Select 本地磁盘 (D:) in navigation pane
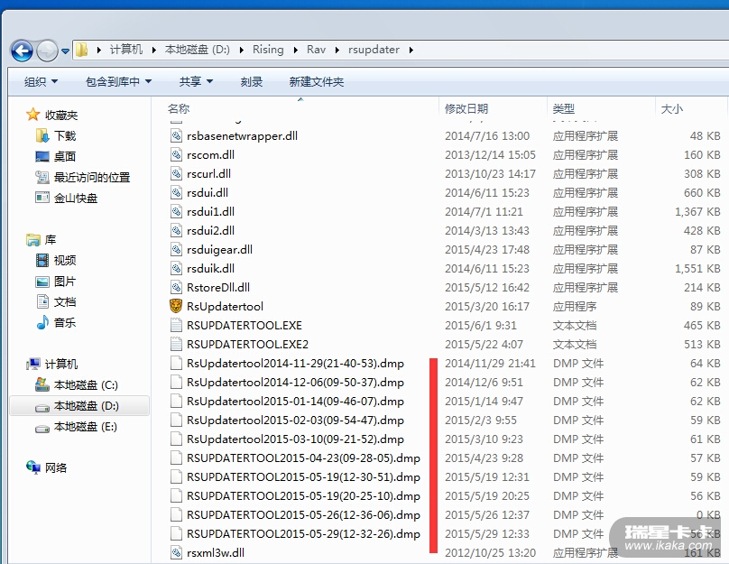 79,406
